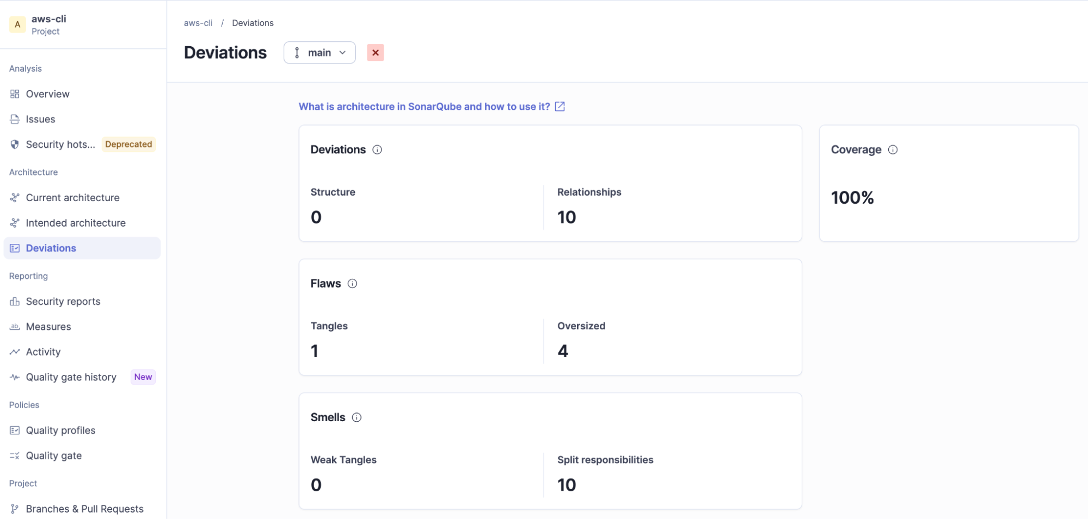Image resolution: width=1088 pixels, height=519 pixels.
Task: Click the Oversized label
Action: [x=581, y=326]
